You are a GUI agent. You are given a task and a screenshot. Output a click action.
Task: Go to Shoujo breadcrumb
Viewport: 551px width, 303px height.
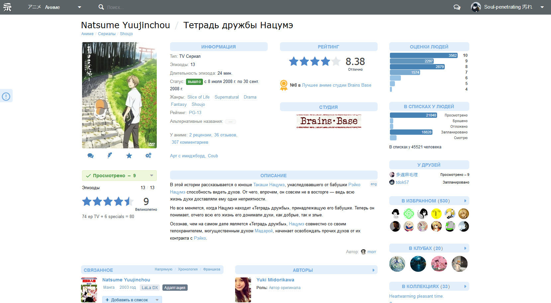126,34
